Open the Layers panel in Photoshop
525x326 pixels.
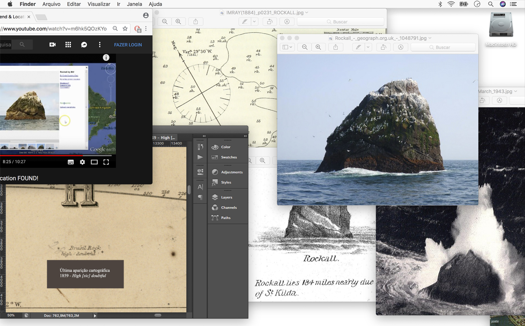pyautogui.click(x=226, y=197)
